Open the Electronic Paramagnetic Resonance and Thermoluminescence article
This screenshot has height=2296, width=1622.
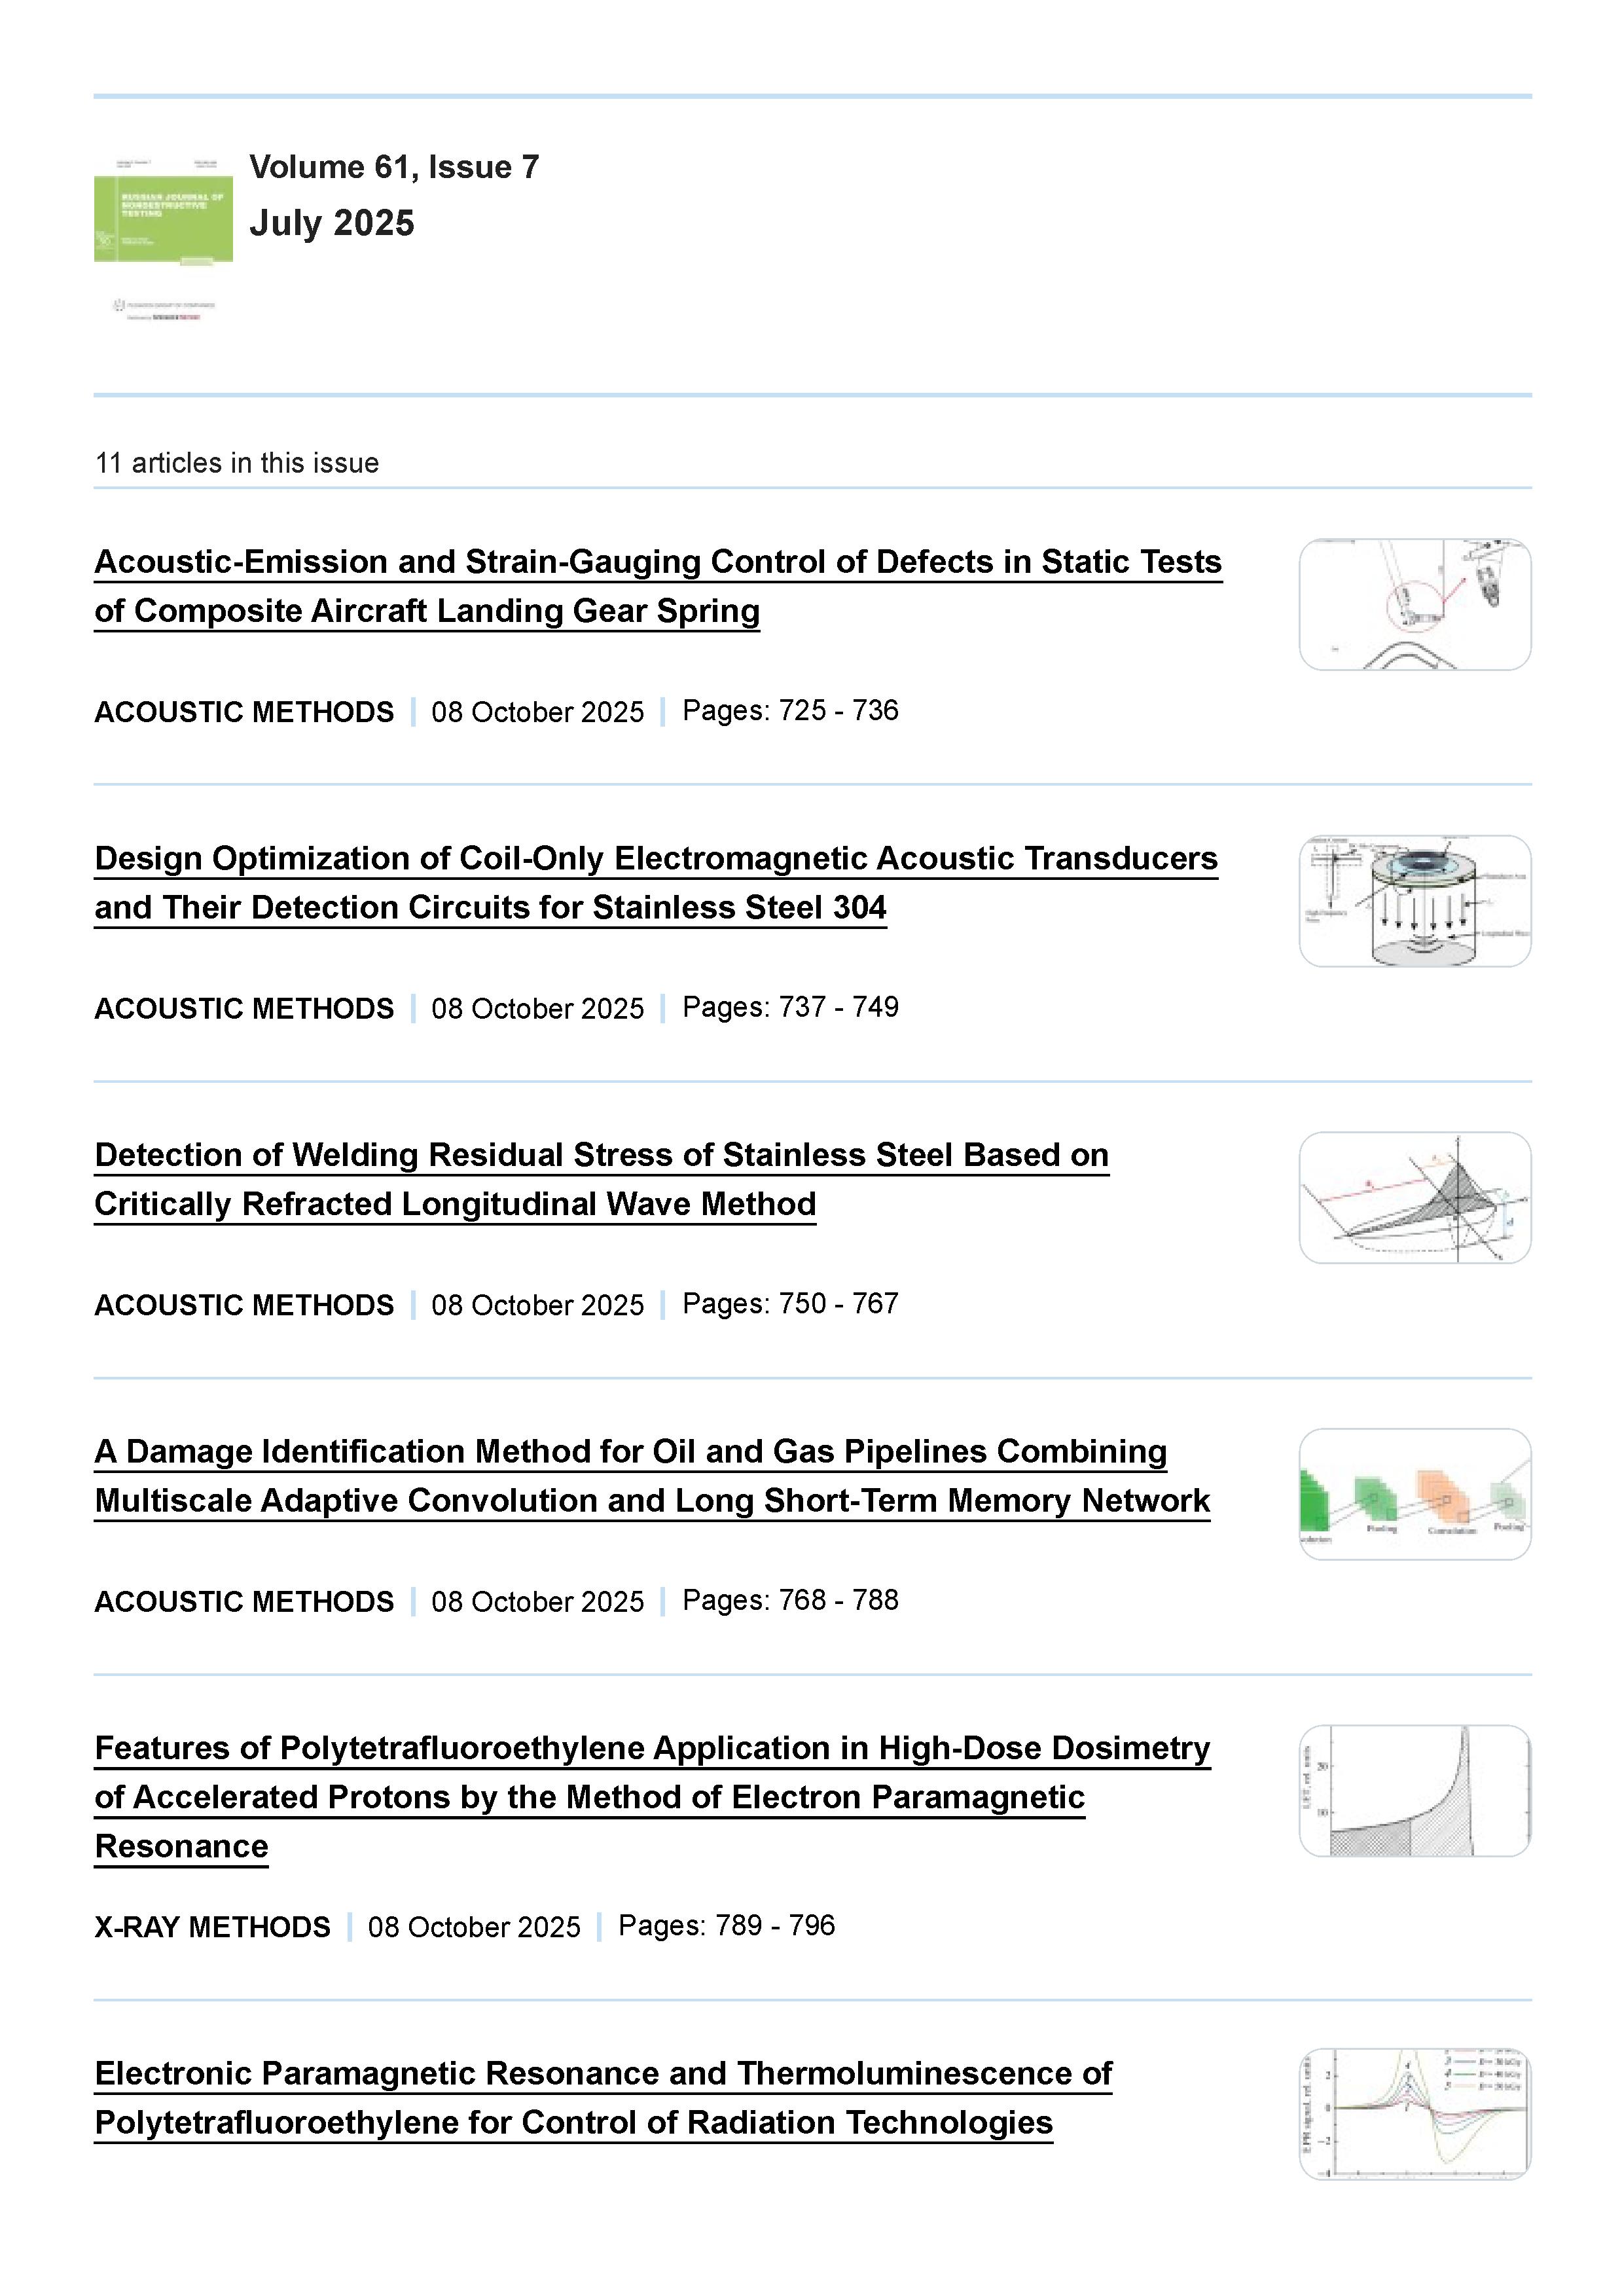click(x=603, y=2074)
